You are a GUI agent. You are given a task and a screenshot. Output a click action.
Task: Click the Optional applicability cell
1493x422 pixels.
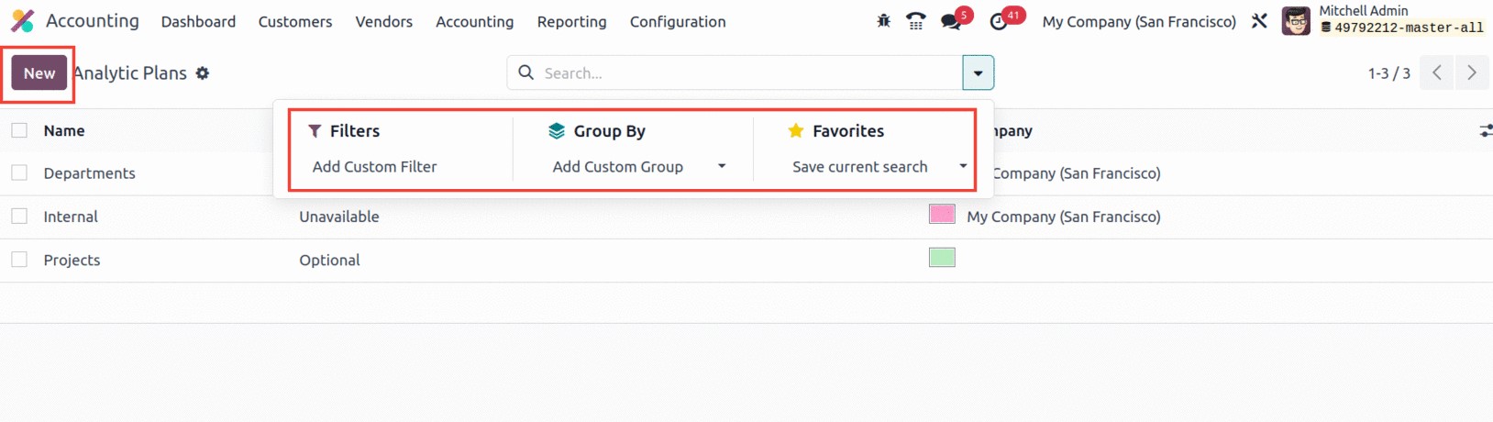coord(329,260)
